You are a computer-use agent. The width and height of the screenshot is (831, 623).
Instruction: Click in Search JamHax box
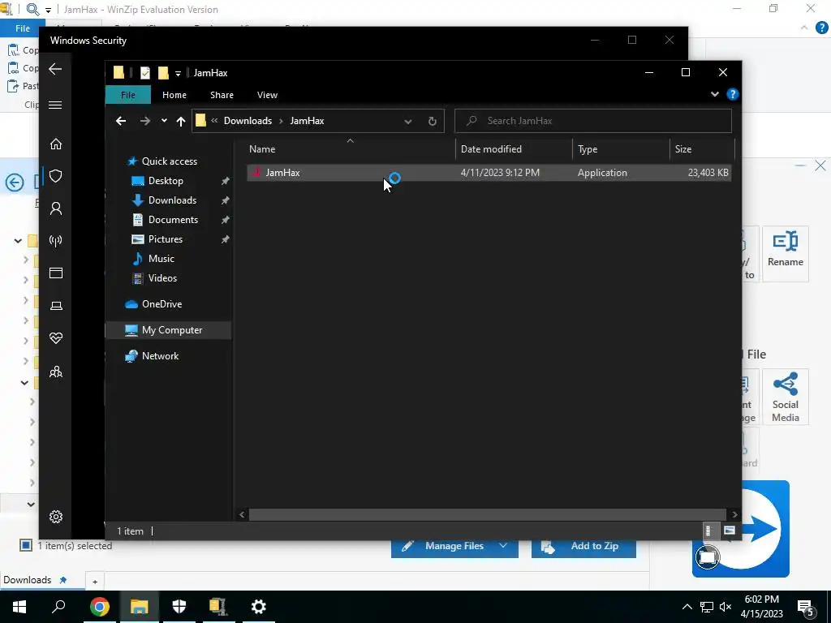point(593,121)
